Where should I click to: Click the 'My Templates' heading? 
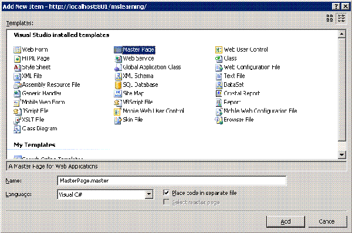click(x=35, y=145)
